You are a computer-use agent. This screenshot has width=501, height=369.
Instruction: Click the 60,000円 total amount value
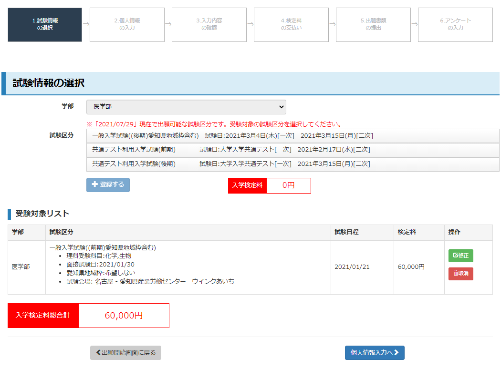click(x=124, y=316)
